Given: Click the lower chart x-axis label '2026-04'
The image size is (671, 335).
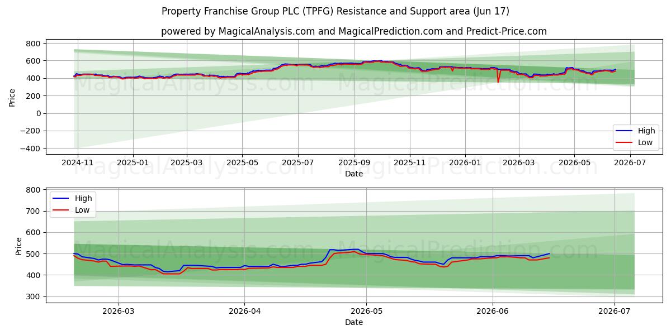Looking at the screenshot, I should click(x=244, y=312).
